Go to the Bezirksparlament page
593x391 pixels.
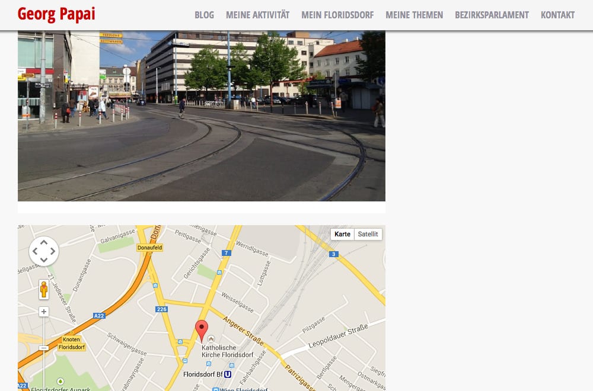click(492, 15)
